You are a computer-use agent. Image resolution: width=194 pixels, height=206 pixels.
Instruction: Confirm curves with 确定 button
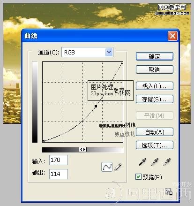[155, 56]
